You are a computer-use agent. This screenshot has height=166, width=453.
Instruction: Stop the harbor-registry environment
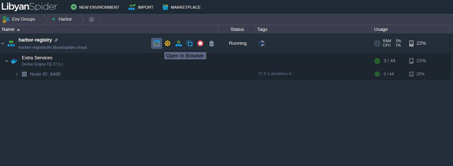coord(200,43)
